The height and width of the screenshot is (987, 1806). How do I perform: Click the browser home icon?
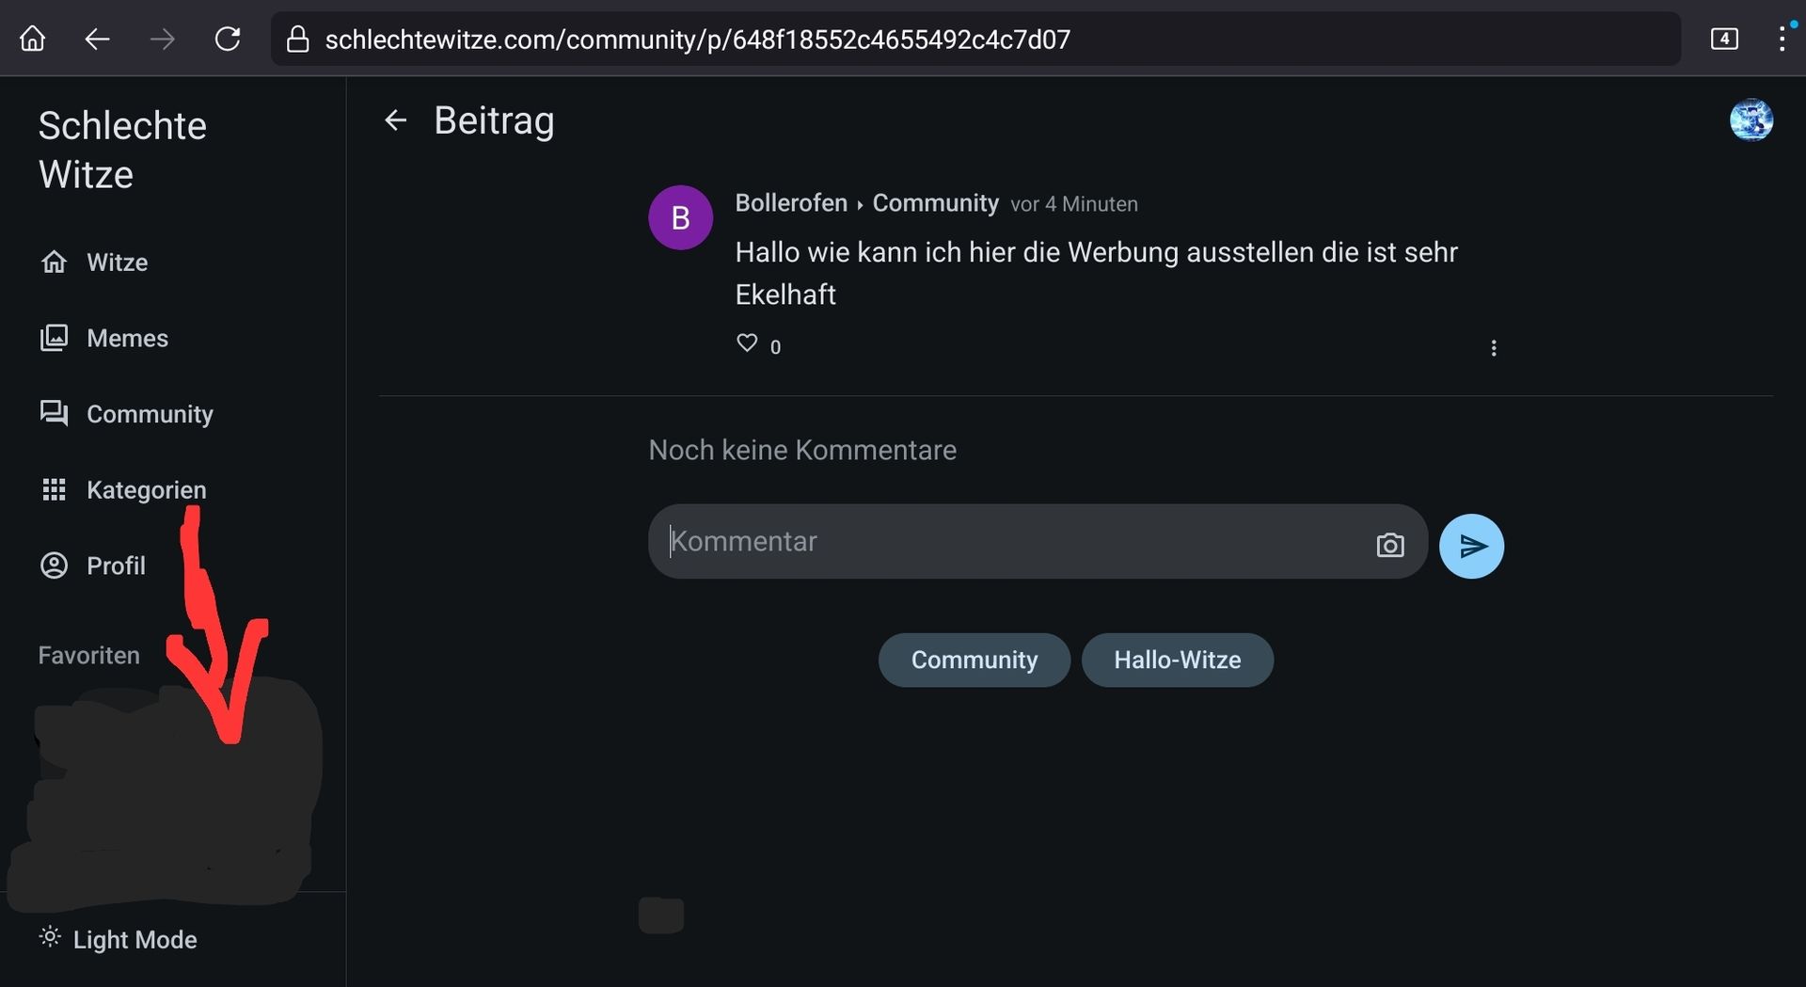(x=33, y=39)
